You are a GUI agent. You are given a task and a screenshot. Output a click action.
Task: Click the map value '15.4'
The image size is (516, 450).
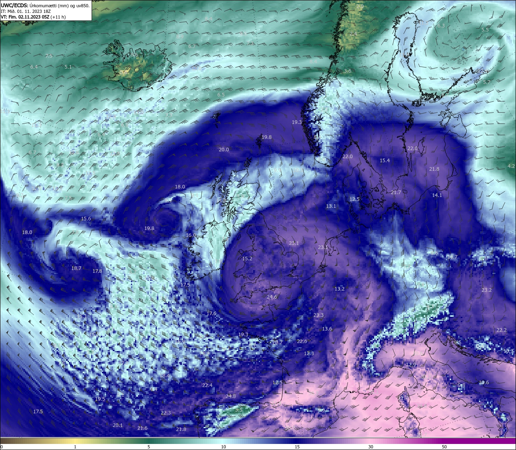(385, 160)
